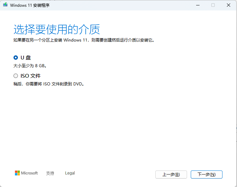Click the description starting with 如果要在另一个分区上安装
Viewport: 237px width, 187px height.
pos(84,40)
